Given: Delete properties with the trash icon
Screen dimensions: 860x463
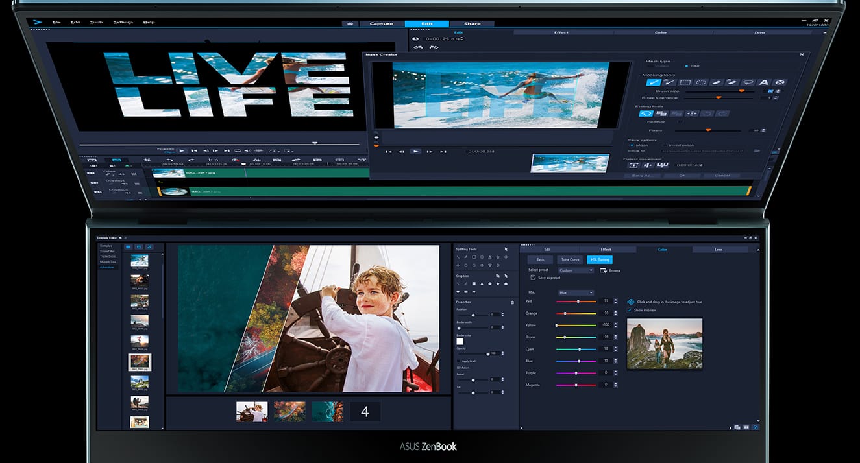Looking at the screenshot, I should (512, 302).
